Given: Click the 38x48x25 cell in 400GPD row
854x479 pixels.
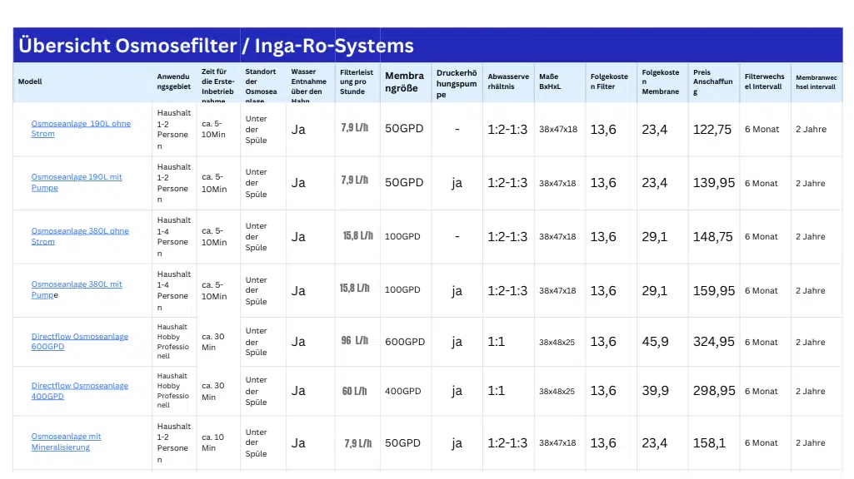Looking at the screenshot, I should point(557,391).
